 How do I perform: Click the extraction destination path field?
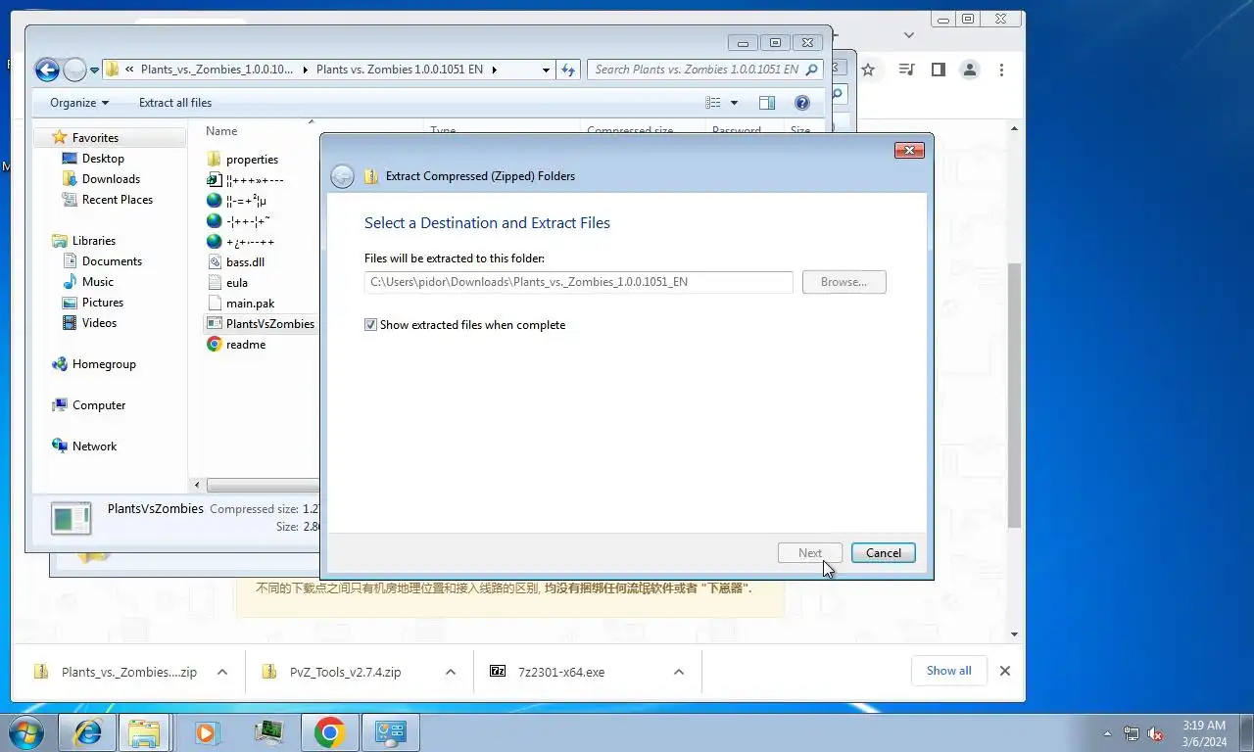coord(578,282)
